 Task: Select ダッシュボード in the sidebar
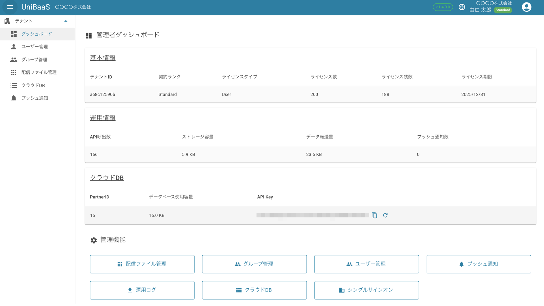[37, 34]
